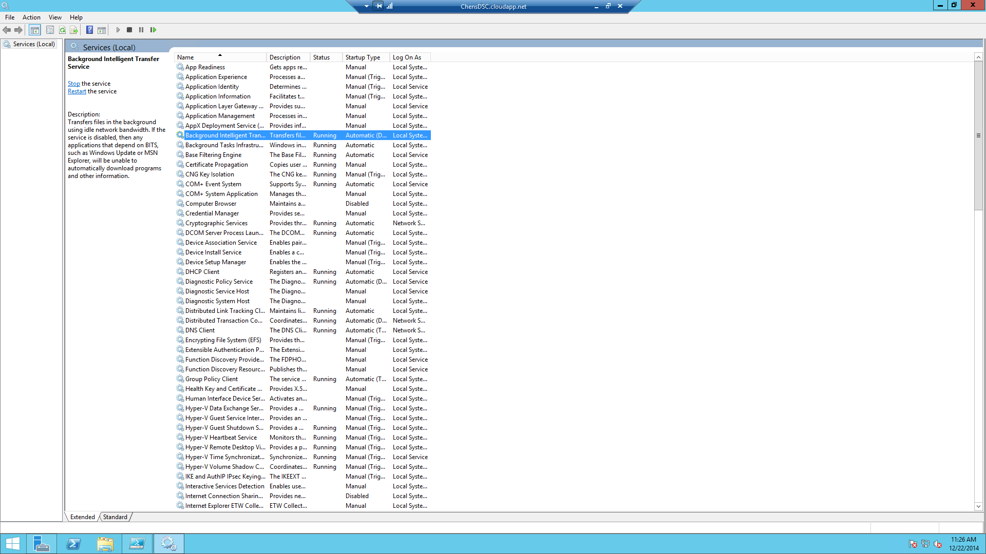Image resolution: width=986 pixels, height=554 pixels.
Task: Switch to the Extended tab
Action: pos(82,517)
